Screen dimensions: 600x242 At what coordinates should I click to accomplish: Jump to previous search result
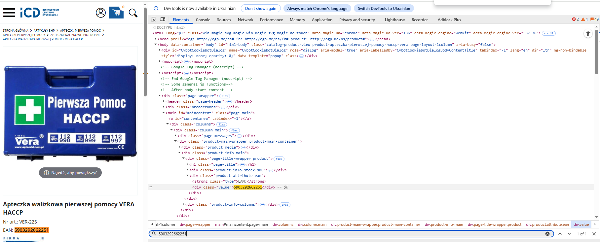[560, 234]
